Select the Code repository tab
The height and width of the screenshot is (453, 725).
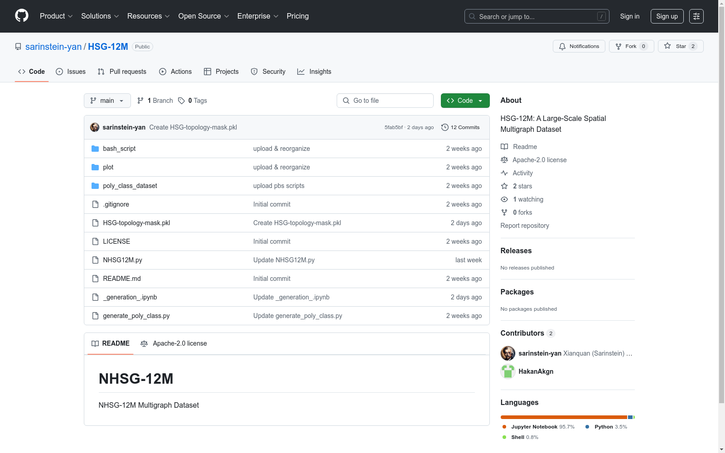point(32,72)
